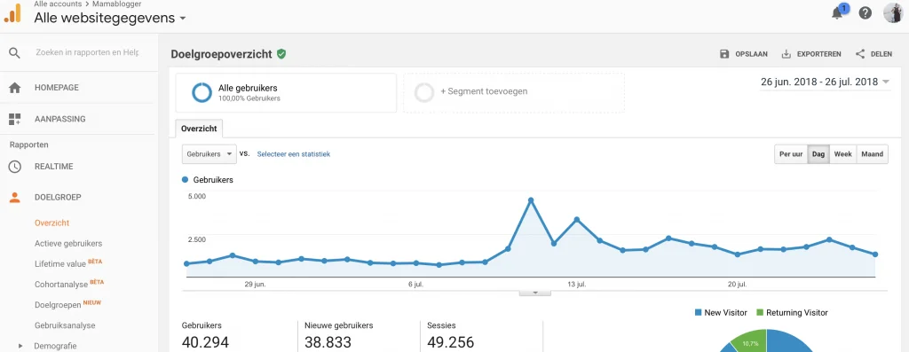Switch chart to Maand view
The height and width of the screenshot is (352, 909).
click(x=872, y=154)
